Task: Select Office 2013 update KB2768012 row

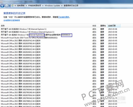Action: [x=59, y=101]
